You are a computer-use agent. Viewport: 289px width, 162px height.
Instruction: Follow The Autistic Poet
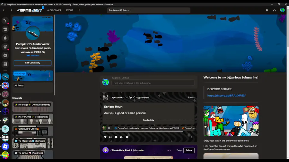point(189,150)
